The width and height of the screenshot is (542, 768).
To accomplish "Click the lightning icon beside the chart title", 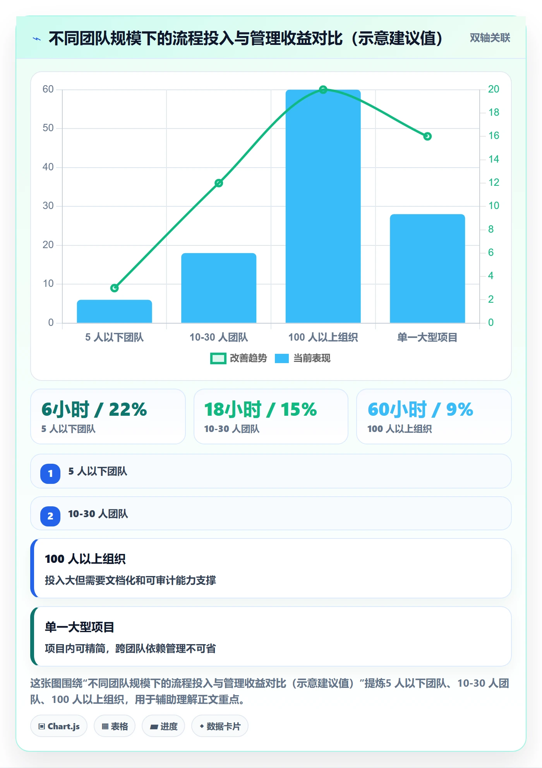I will tap(37, 39).
